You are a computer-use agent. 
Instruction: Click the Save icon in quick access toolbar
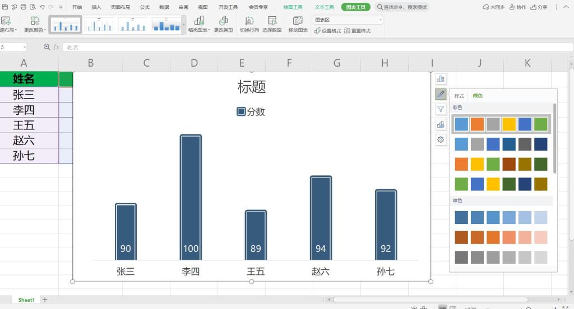tap(4, 7)
